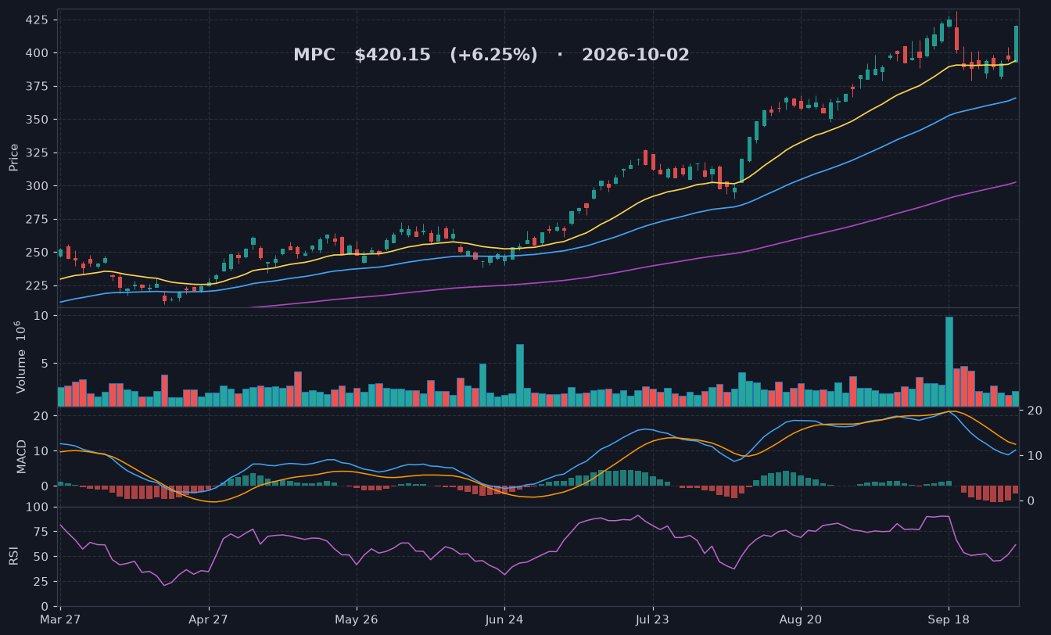Image resolution: width=1051 pixels, height=635 pixels.
Task: Select the 375 price tick label
Action: pyautogui.click(x=38, y=86)
